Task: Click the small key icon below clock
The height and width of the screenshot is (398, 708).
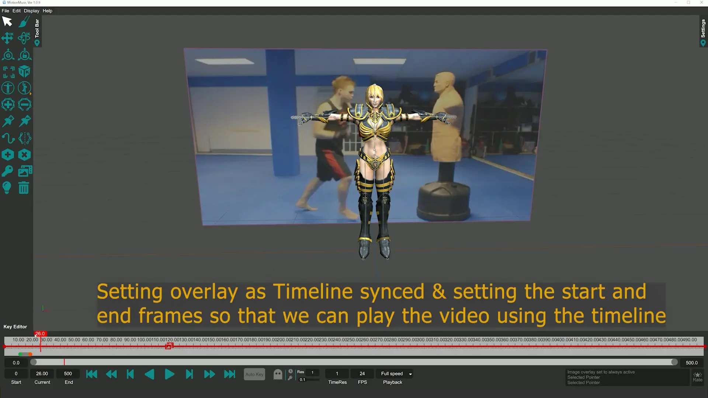Action: click(291, 378)
